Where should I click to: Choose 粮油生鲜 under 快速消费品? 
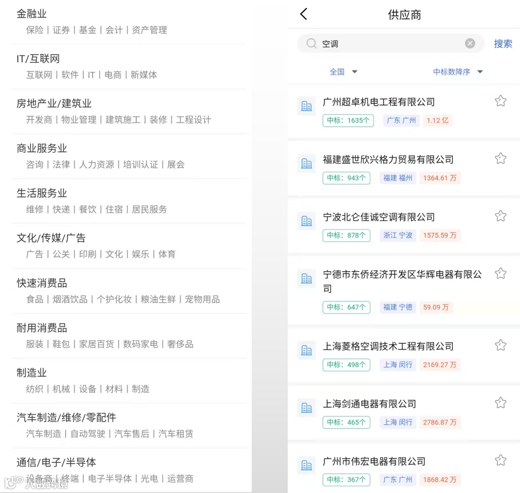pyautogui.click(x=158, y=299)
